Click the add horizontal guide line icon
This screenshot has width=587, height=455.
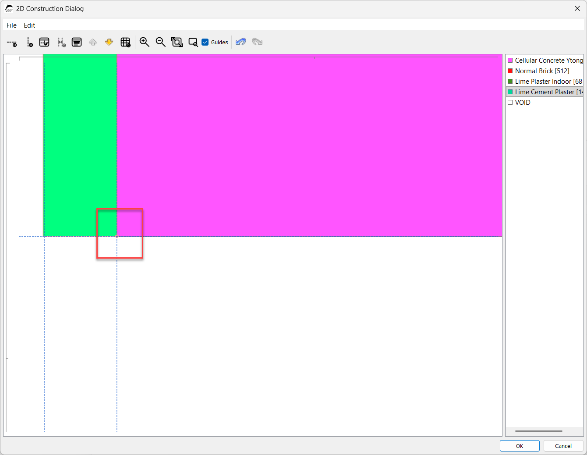pyautogui.click(x=12, y=43)
